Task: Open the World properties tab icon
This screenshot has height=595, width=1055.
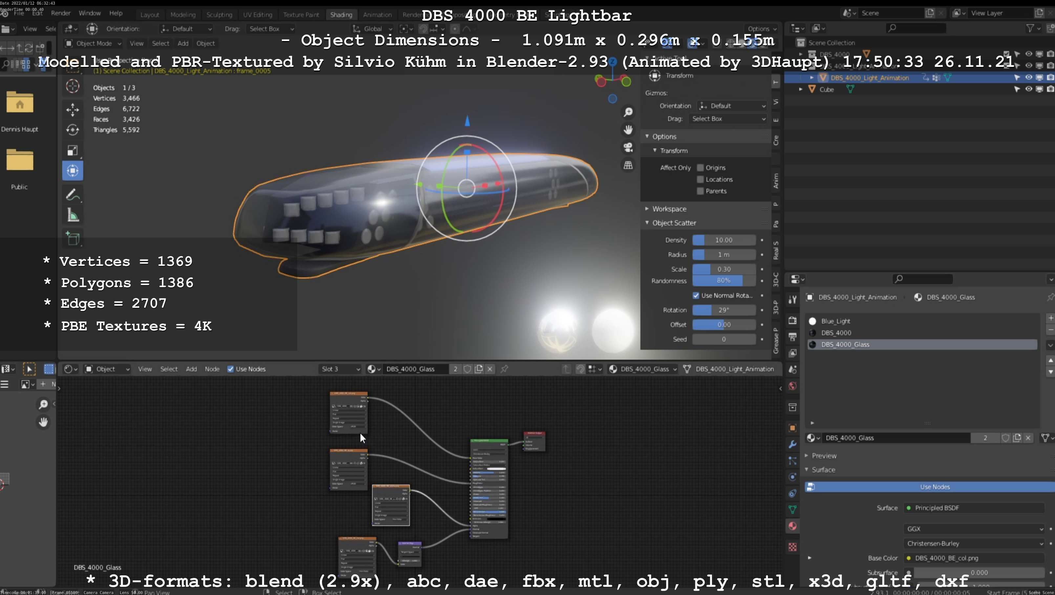Action: click(792, 386)
